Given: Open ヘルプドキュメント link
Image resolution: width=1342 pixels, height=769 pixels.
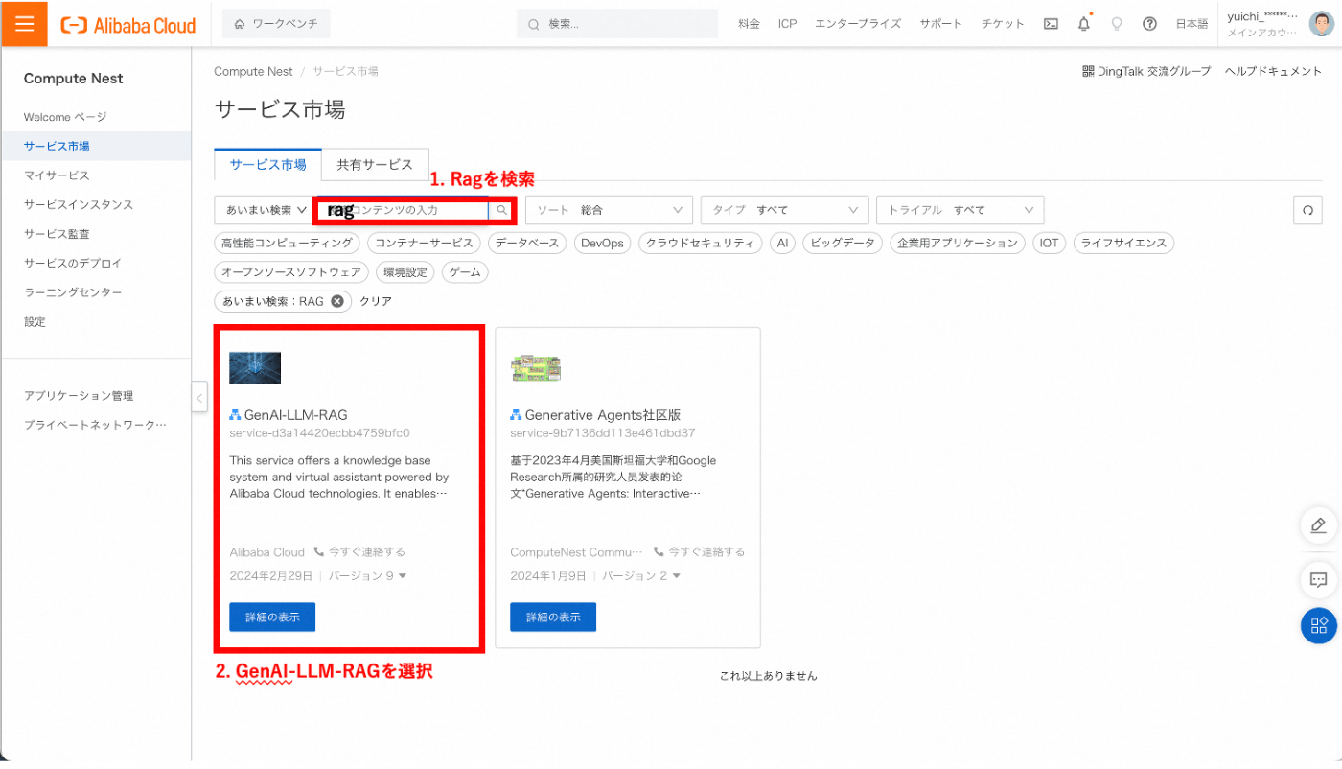Looking at the screenshot, I should click(x=1273, y=71).
